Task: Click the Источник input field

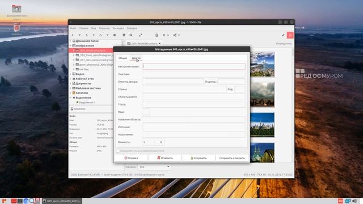Action: coord(193,127)
